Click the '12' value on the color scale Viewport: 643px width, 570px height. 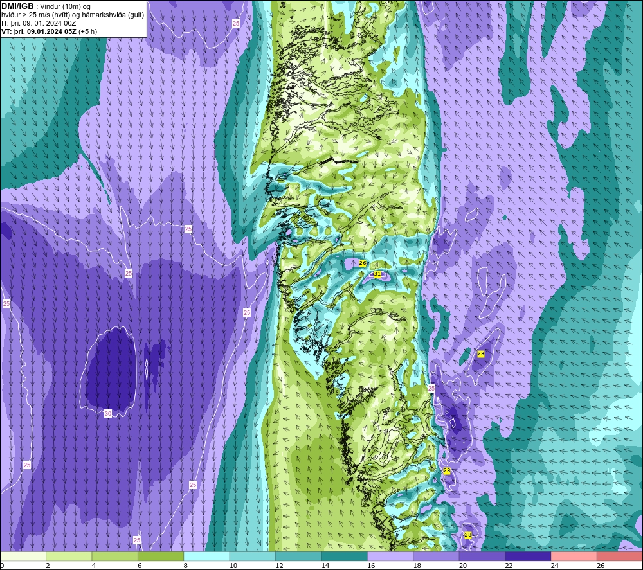279,566
